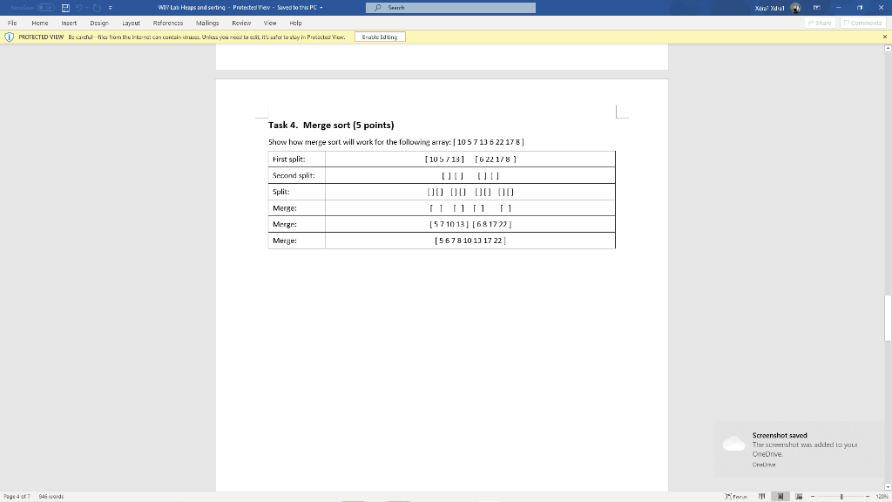The height and width of the screenshot is (502, 892).
Task: Switch to Print Layout view
Action: (780, 496)
